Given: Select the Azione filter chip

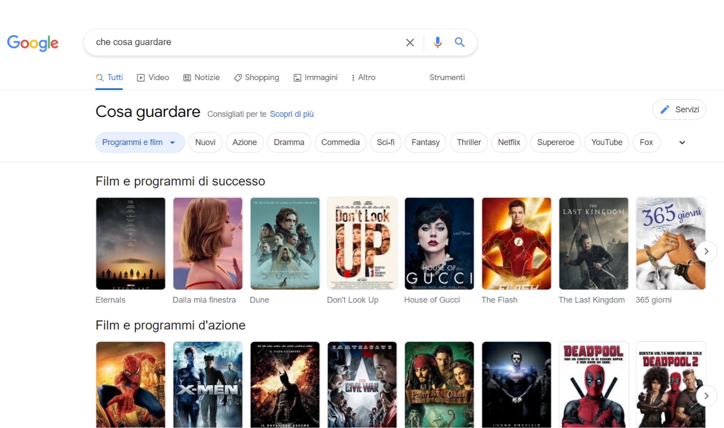Looking at the screenshot, I should click(x=244, y=143).
